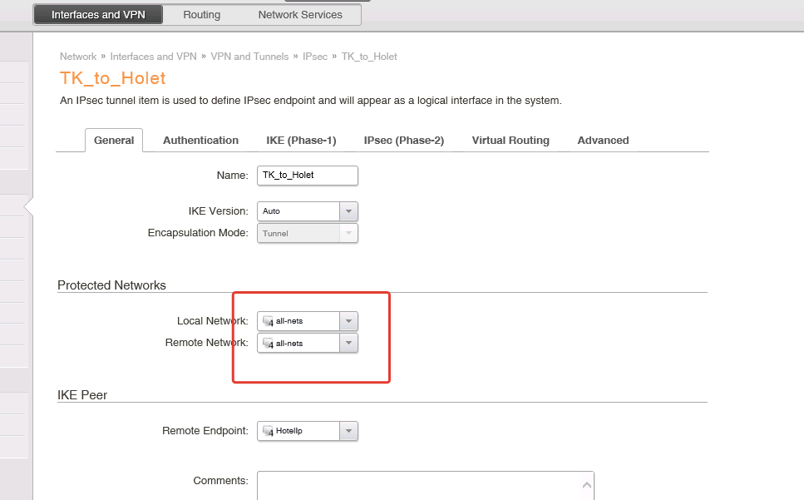The height and width of the screenshot is (500, 804).
Task: Click the Interfaces and VPN breadcrumb link
Action: click(153, 57)
